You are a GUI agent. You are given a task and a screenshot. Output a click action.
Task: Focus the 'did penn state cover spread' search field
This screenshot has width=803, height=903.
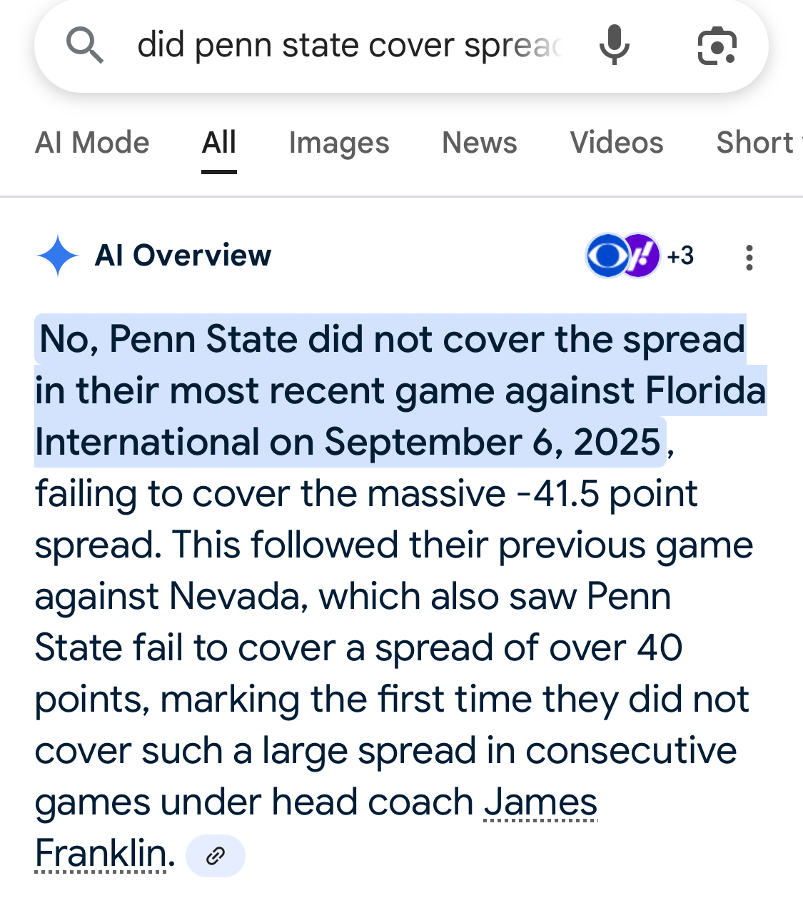coord(350,46)
